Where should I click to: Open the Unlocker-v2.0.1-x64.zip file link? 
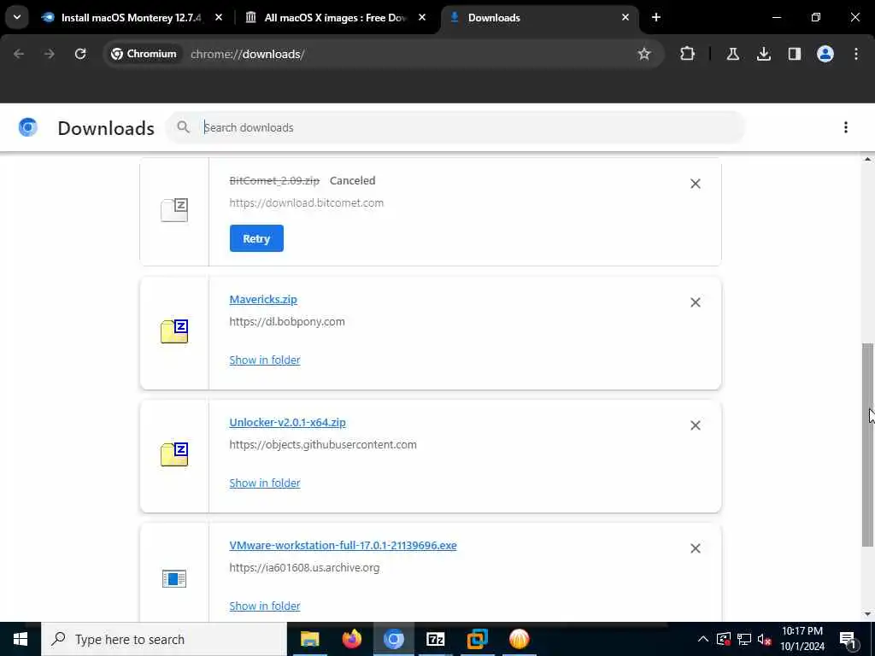tap(287, 422)
